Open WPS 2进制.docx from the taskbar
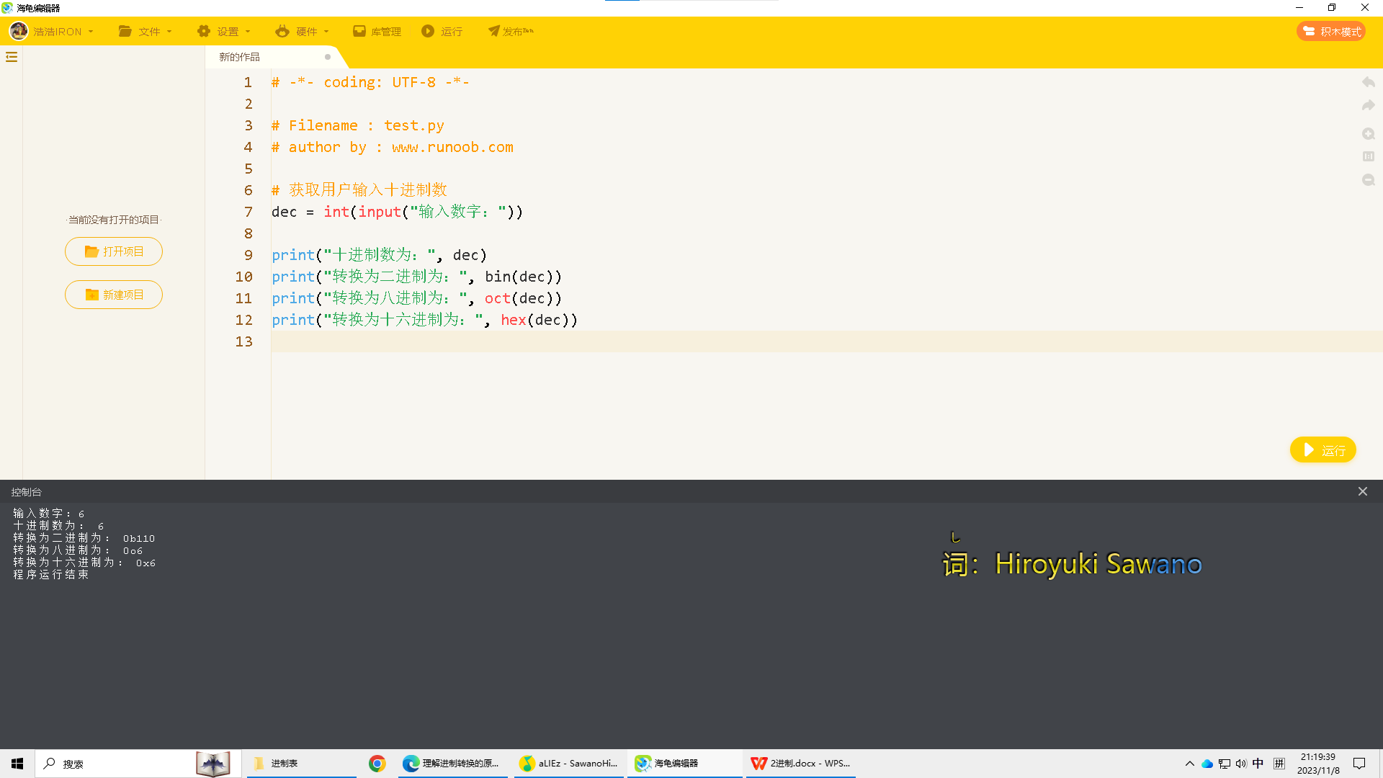This screenshot has height=778, width=1383. (x=800, y=764)
